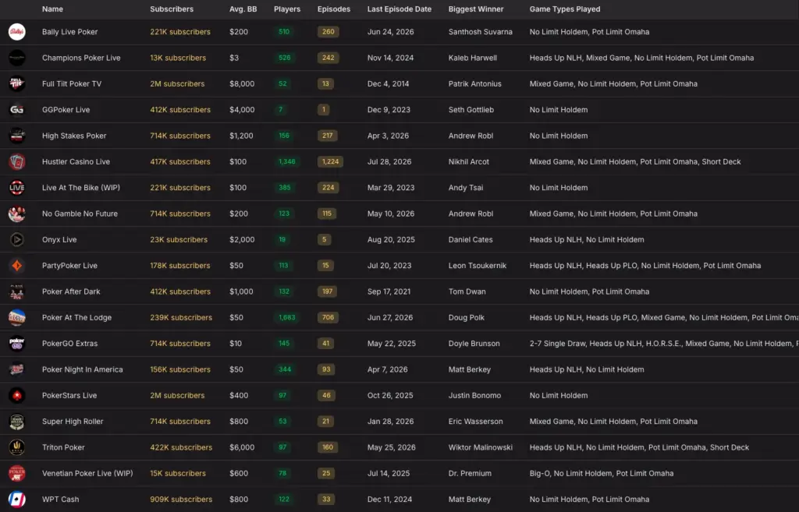Open the Poker At The Lodge name
Screen dimensions: 799x512
(76, 317)
